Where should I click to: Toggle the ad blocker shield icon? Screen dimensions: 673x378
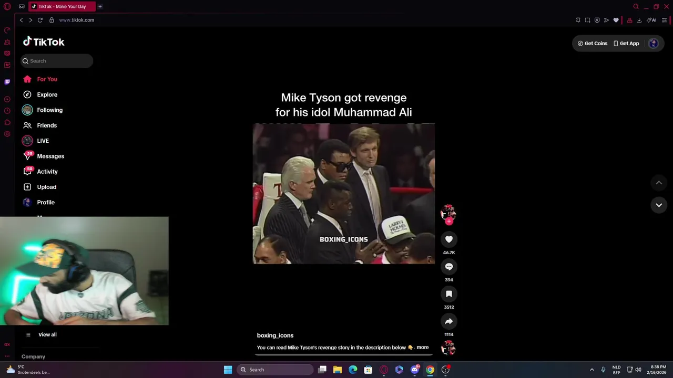(x=597, y=20)
